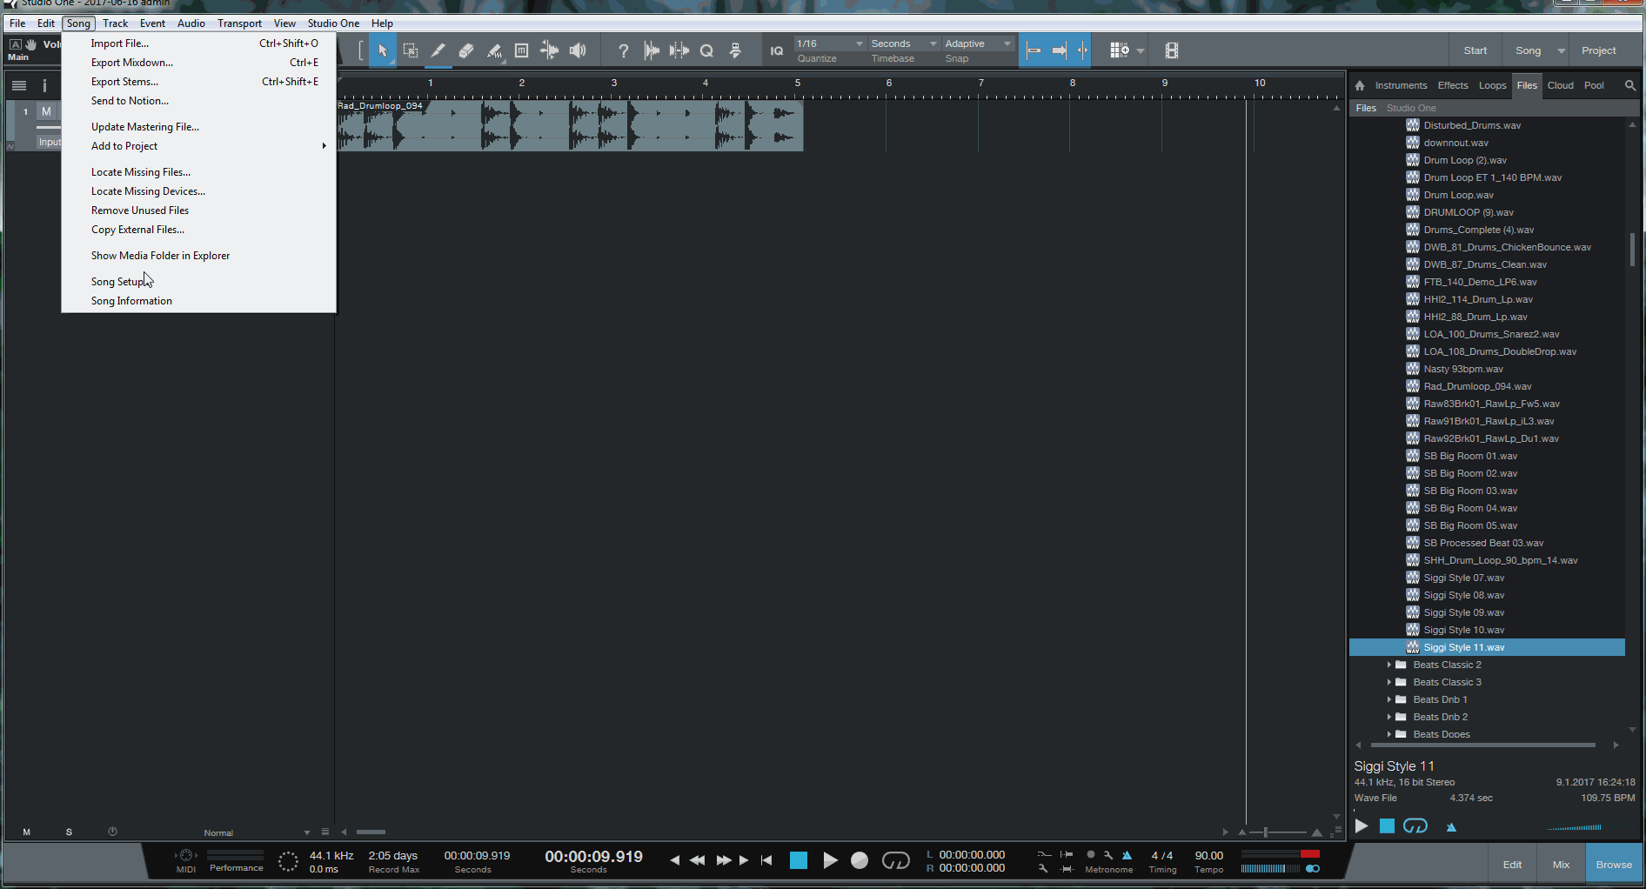The image size is (1646, 889).
Task: Click the Start page button
Action: coord(1475,50)
